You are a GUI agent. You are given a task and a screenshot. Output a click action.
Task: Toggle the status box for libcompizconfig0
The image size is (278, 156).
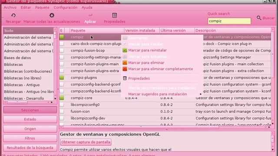coord(62,105)
